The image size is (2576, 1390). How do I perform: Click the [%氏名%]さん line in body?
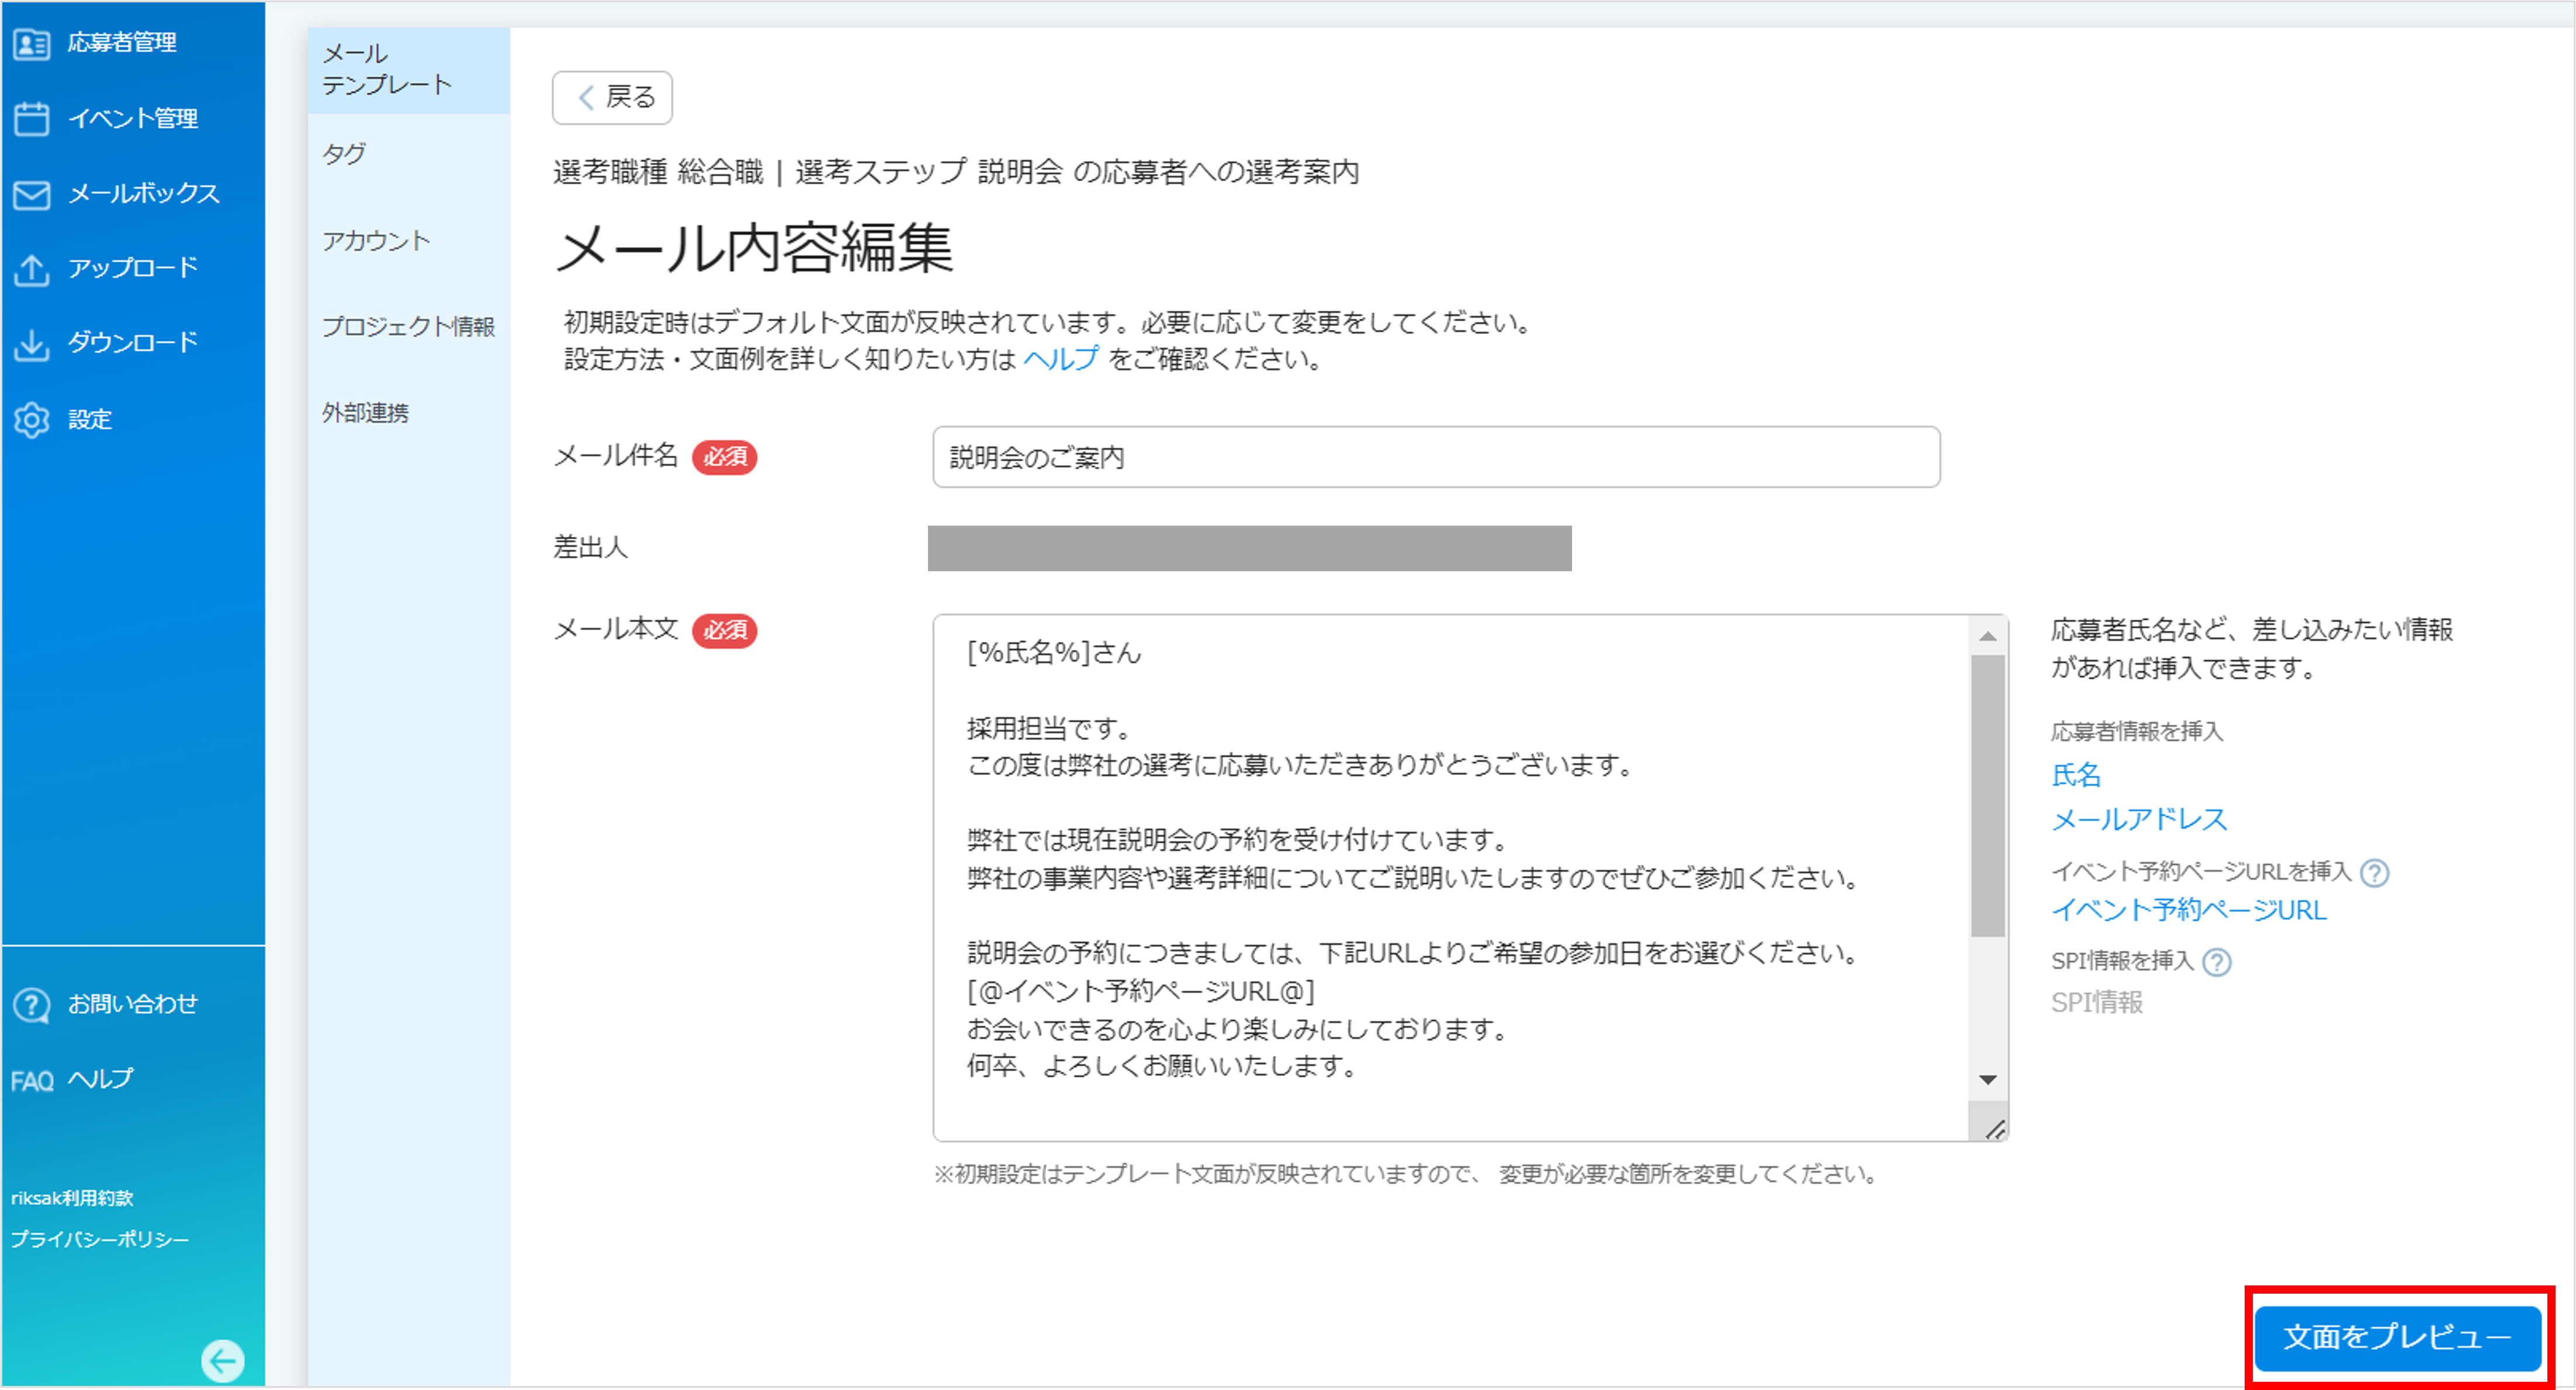coord(1054,652)
